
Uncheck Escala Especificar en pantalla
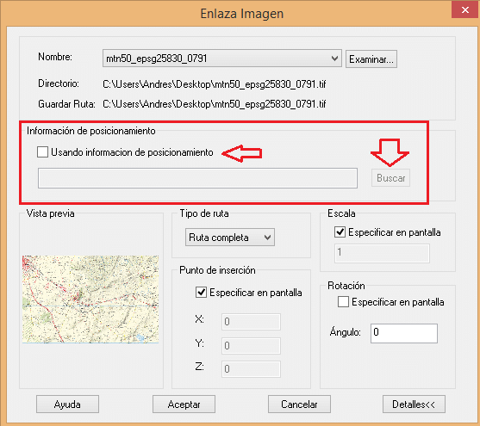point(340,232)
